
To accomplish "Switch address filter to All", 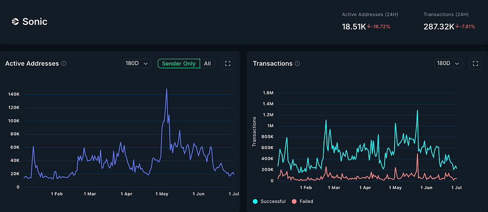I will (x=207, y=63).
